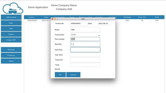Close the Add dialog with red button

[52, 19]
